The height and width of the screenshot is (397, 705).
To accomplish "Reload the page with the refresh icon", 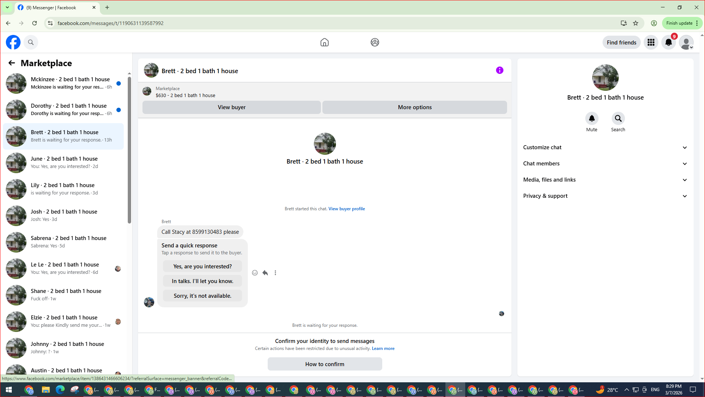I will pyautogui.click(x=35, y=23).
